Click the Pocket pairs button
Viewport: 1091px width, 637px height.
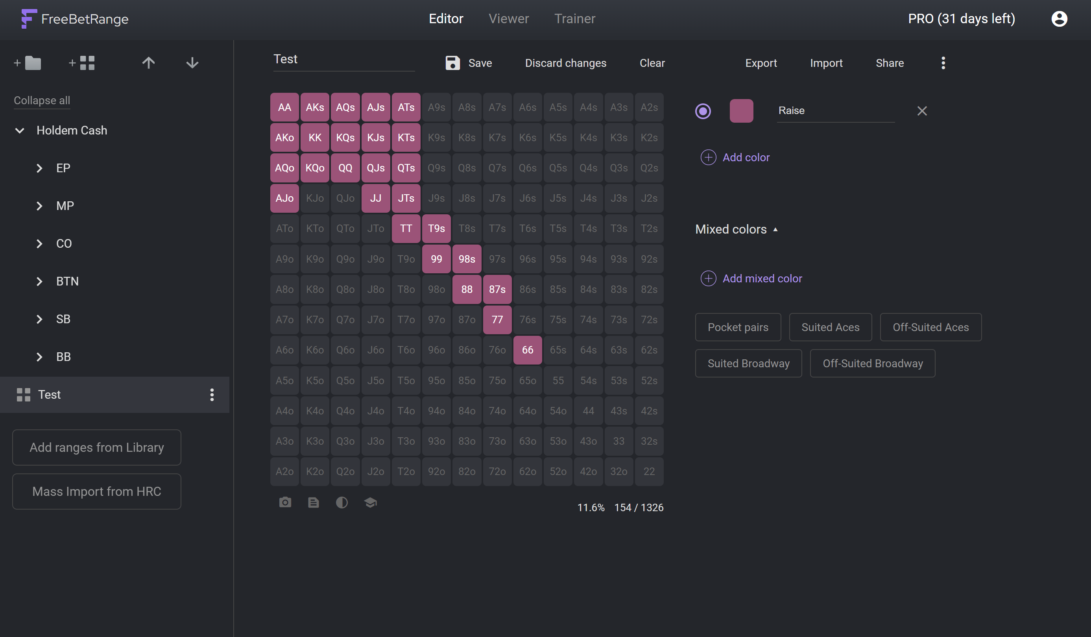(738, 327)
